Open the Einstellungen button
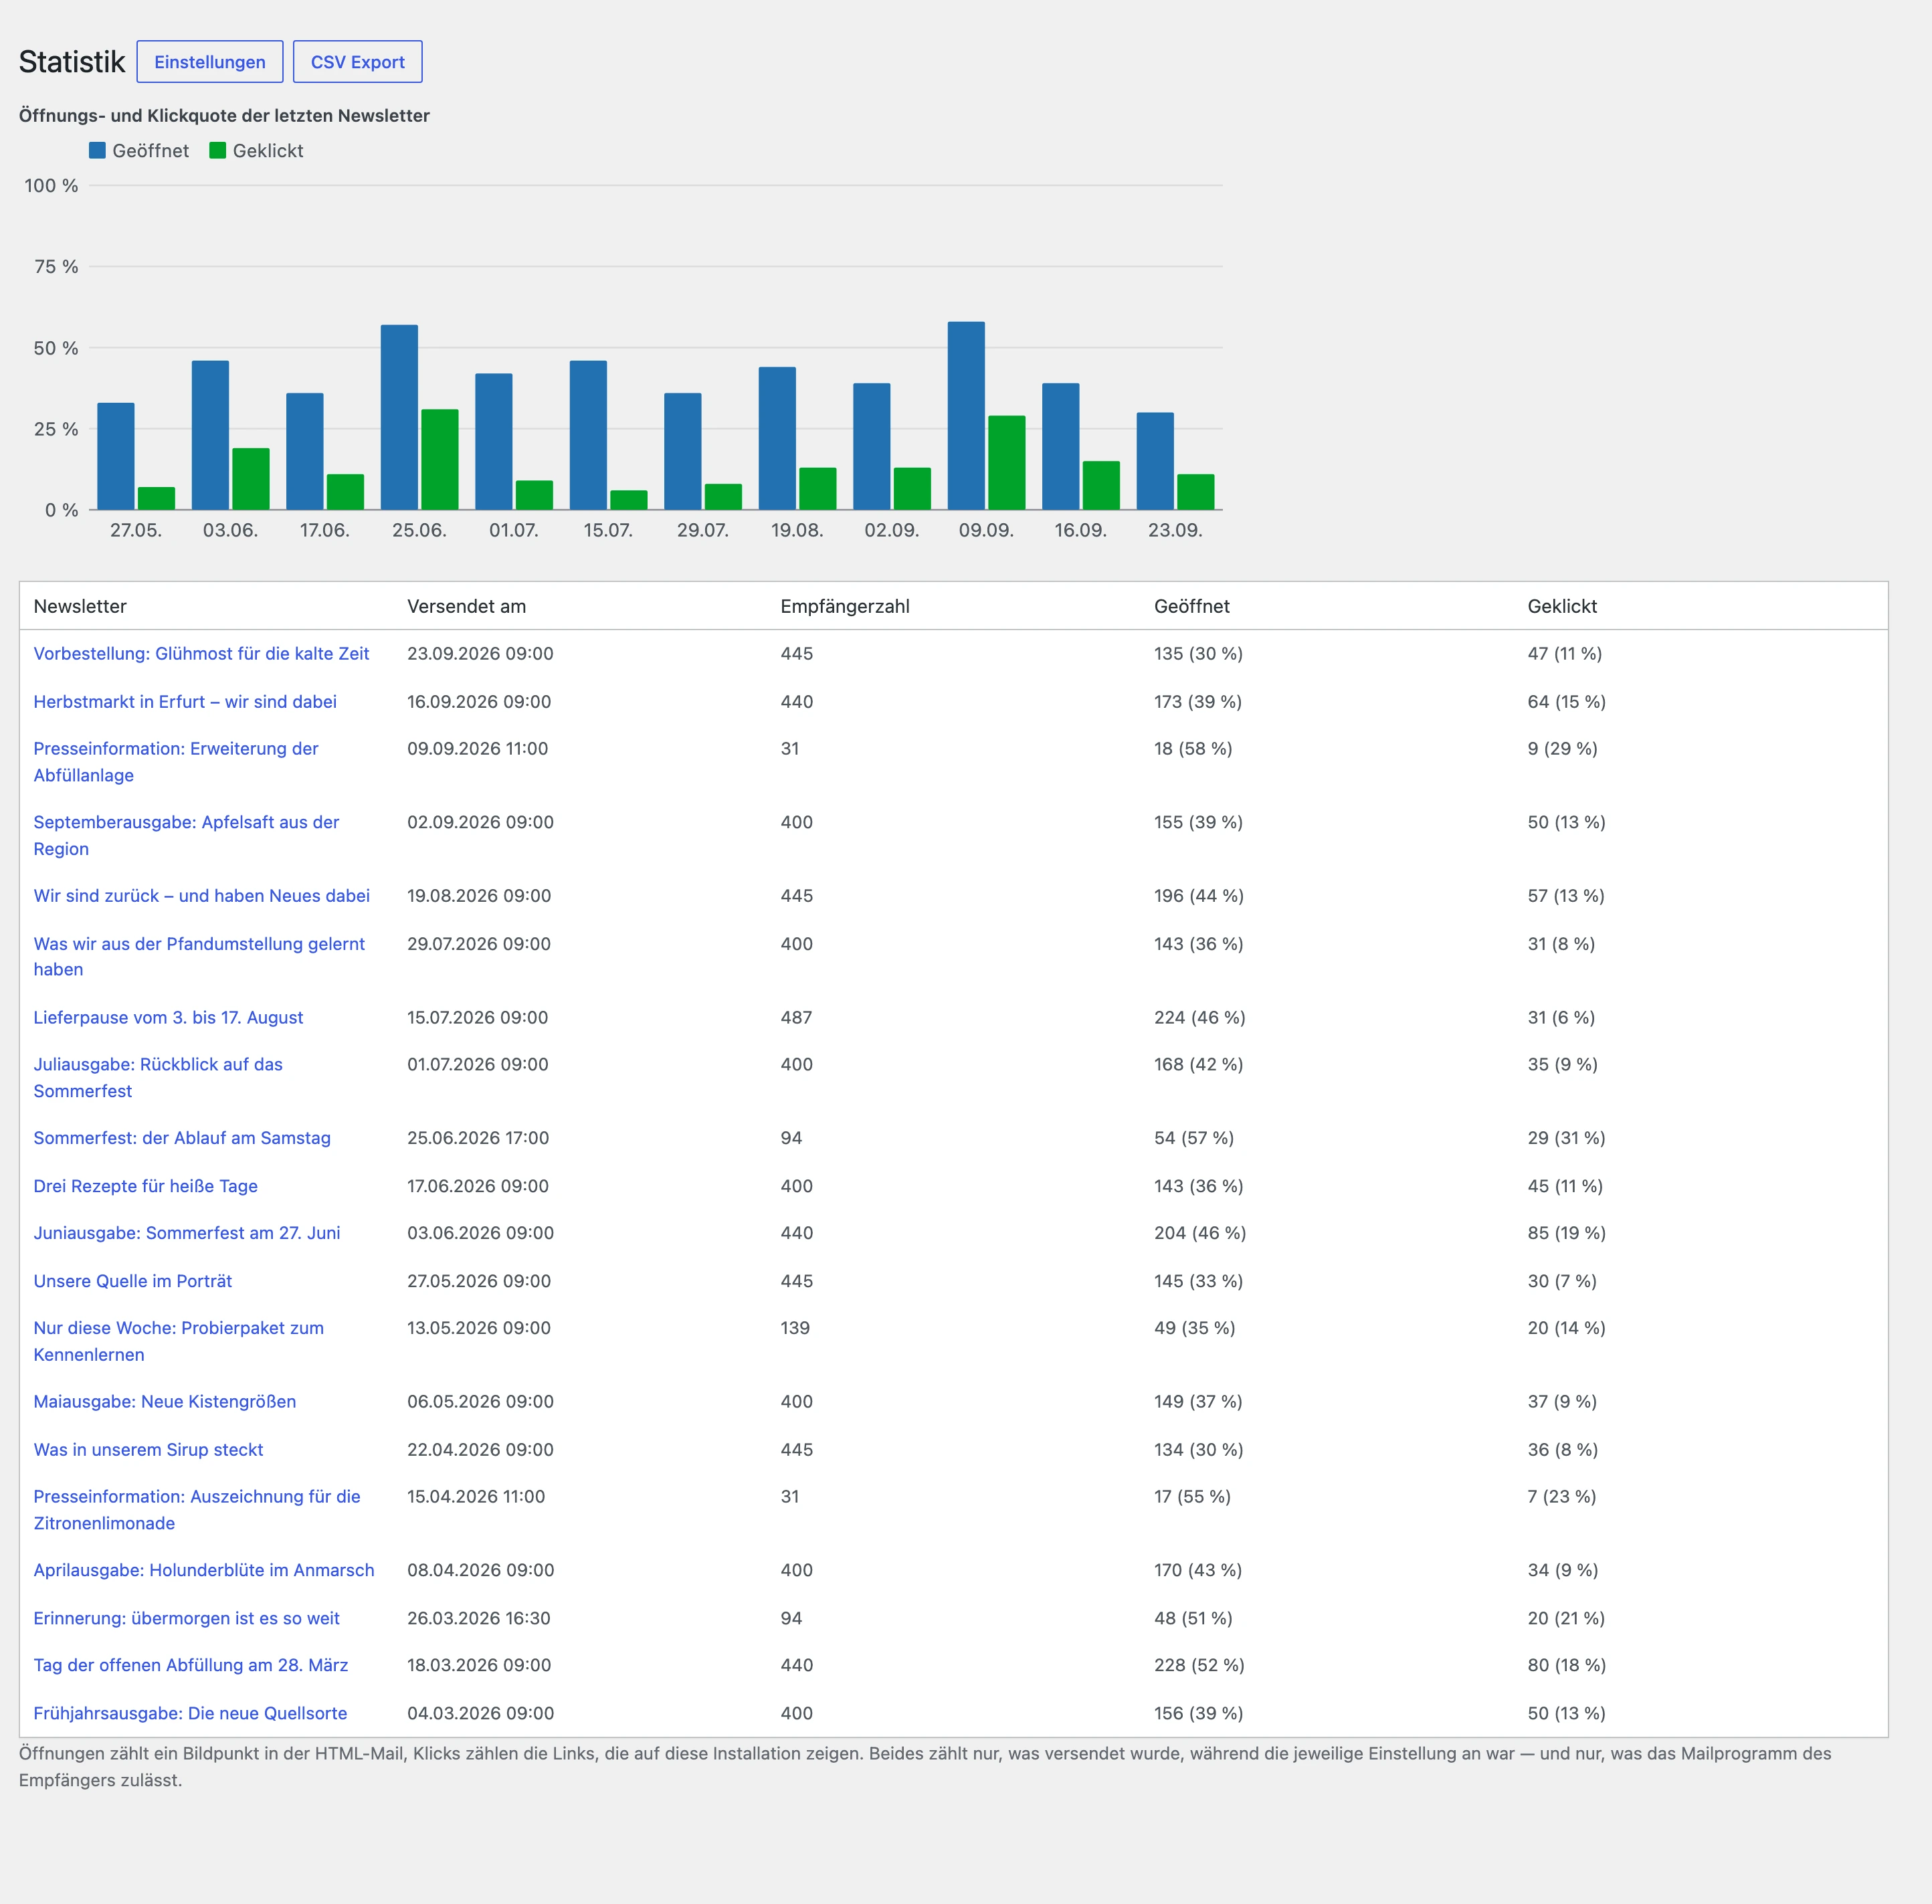Viewport: 1932px width, 1904px height. [210, 62]
